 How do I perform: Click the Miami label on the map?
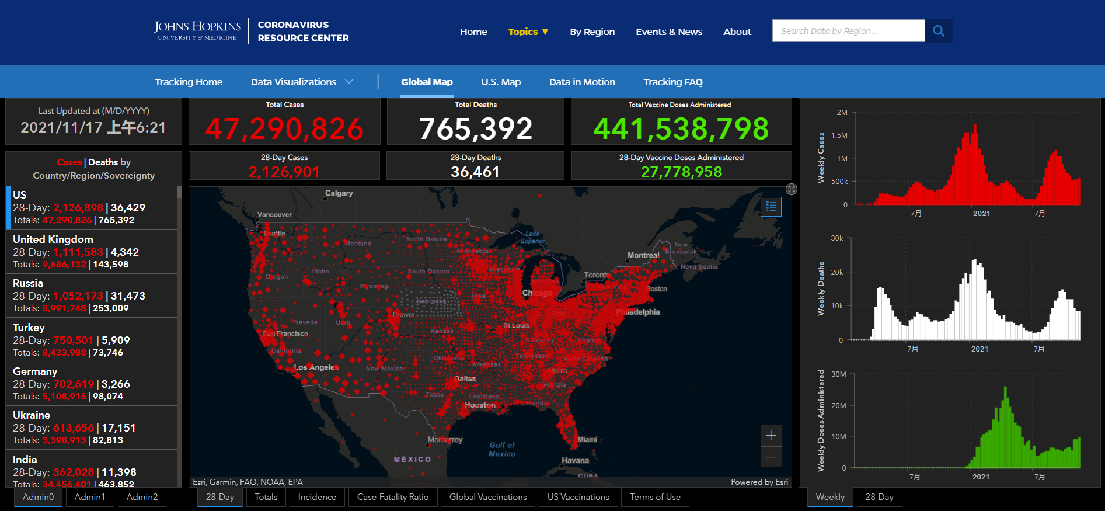point(587,439)
